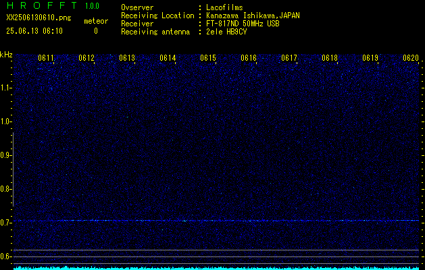The image size is (425, 270).
Task: Click the 0.9 kHz axis label
Action: (5, 155)
